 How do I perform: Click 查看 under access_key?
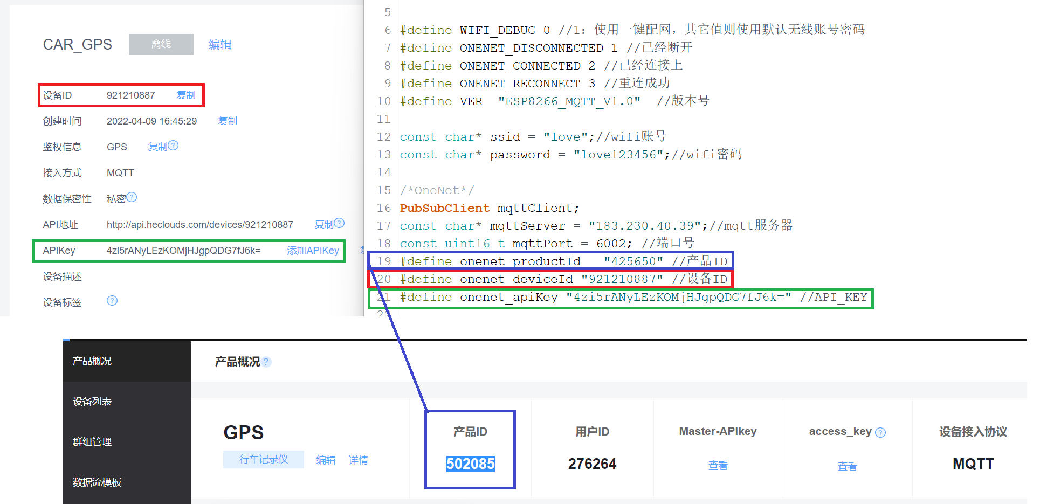[x=847, y=467]
